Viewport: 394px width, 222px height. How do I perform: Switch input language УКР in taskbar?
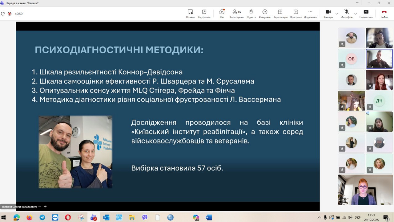point(358,218)
